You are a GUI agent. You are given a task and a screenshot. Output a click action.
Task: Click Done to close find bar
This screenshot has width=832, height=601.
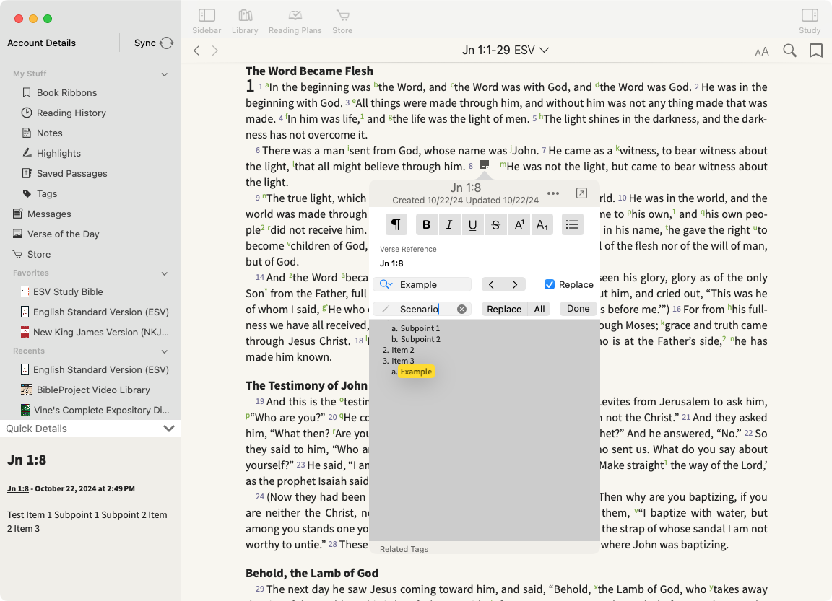pos(578,309)
